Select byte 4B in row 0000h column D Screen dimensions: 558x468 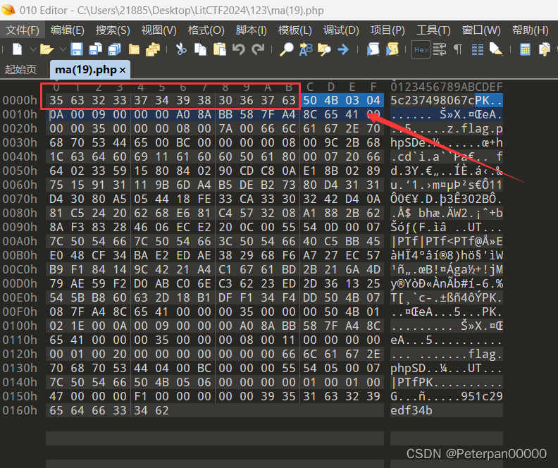(x=331, y=100)
